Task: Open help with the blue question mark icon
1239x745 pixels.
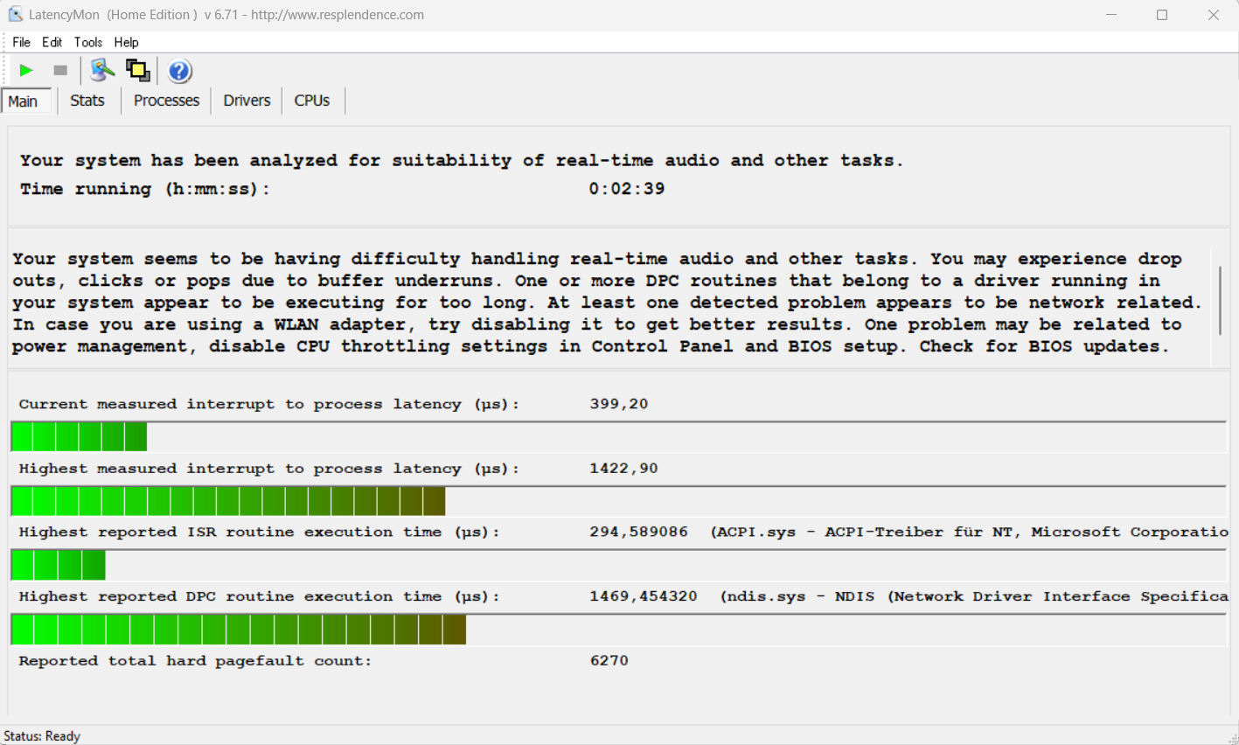Action: pyautogui.click(x=179, y=71)
